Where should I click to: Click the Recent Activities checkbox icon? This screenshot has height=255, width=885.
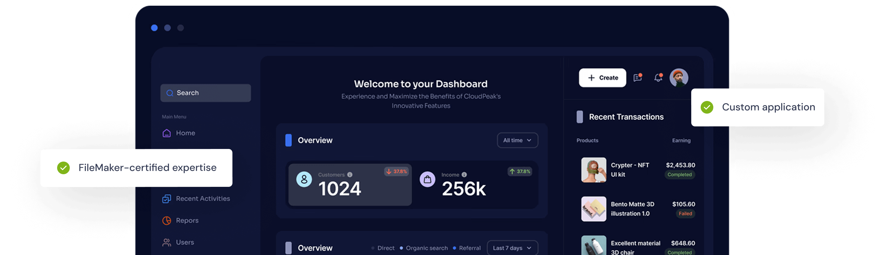click(x=167, y=199)
